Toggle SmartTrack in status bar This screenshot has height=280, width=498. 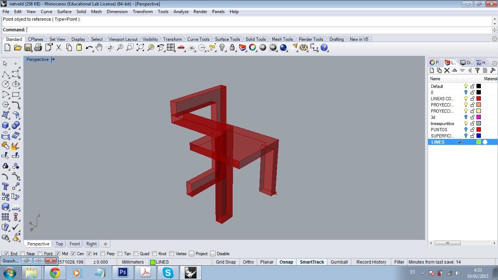(312, 262)
